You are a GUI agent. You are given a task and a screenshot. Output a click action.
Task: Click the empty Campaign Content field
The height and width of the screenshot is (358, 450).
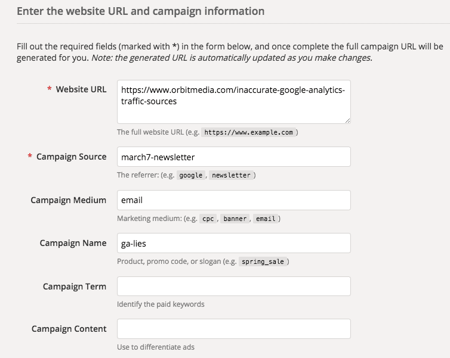pyautogui.click(x=233, y=329)
